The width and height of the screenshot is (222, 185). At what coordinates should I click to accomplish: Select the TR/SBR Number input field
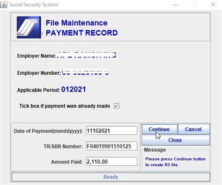coord(111,146)
